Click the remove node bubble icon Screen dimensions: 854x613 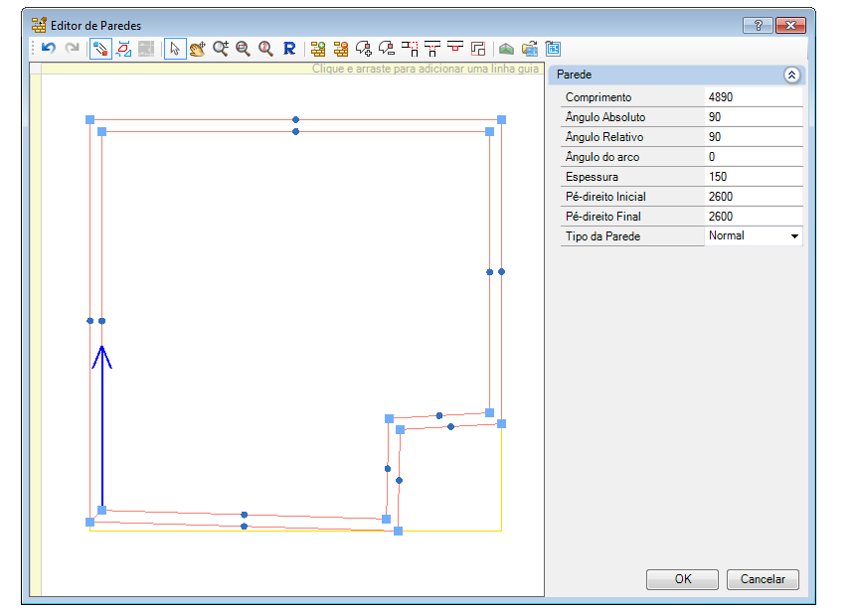click(387, 49)
